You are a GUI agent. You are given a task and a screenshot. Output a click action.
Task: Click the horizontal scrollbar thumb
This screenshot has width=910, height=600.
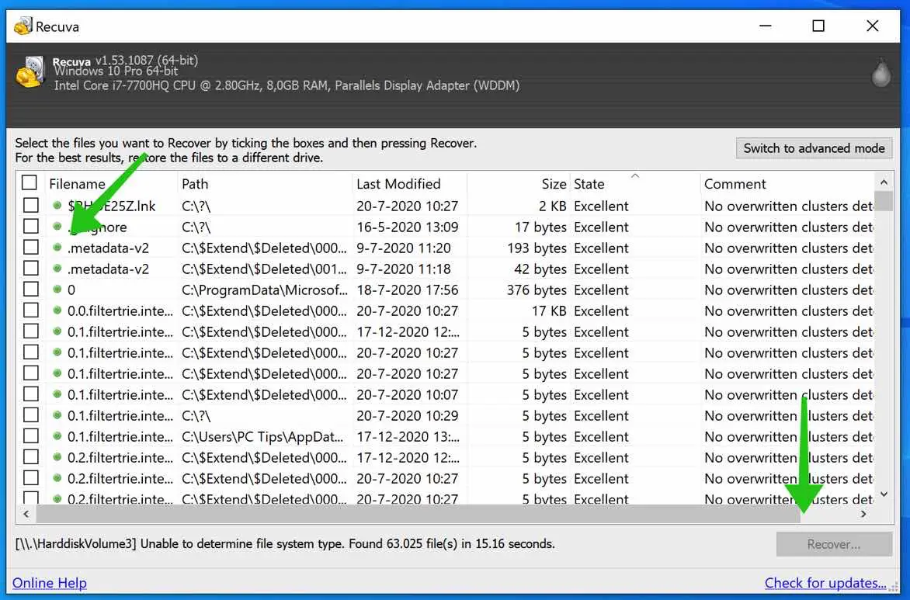pos(419,514)
